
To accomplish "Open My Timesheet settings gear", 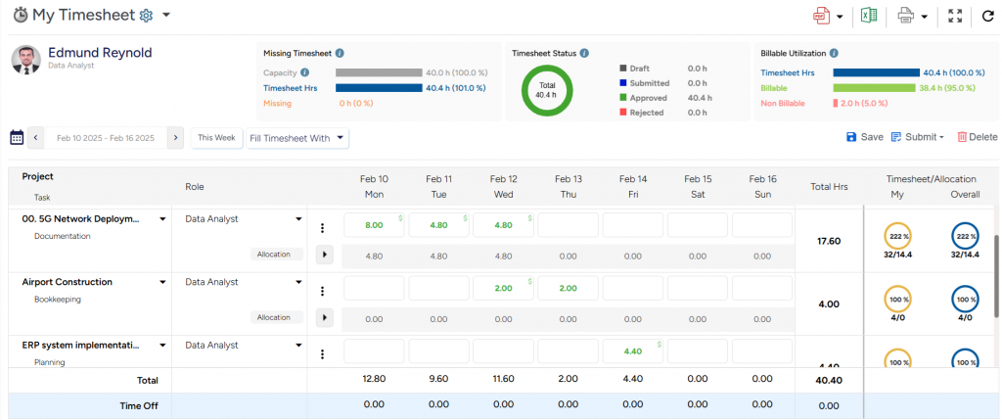I will click(147, 16).
